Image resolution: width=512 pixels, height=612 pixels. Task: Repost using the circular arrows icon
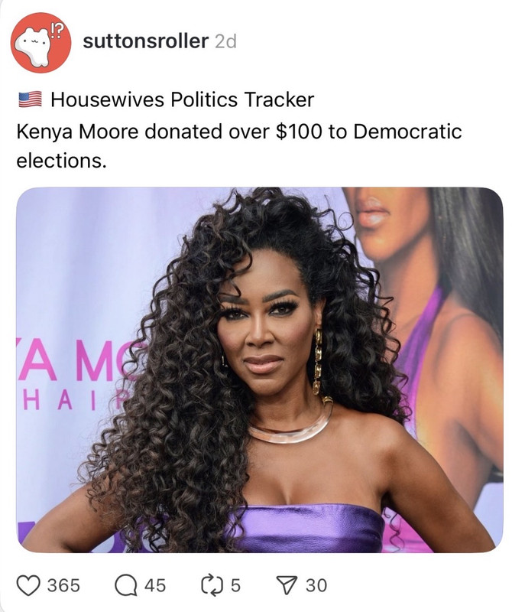(x=212, y=585)
